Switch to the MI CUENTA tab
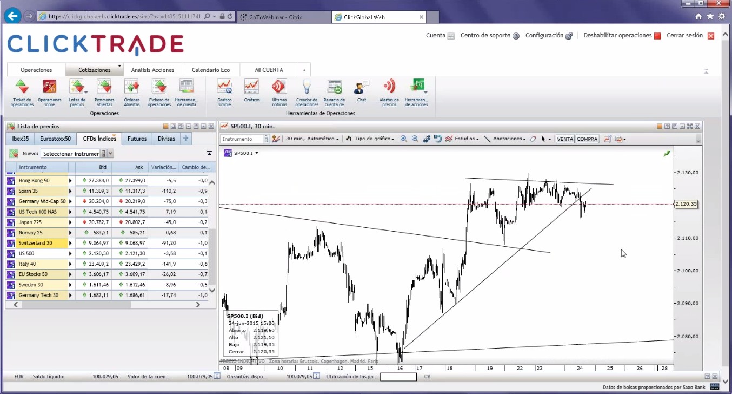Image resolution: width=732 pixels, height=394 pixels. [x=269, y=70]
